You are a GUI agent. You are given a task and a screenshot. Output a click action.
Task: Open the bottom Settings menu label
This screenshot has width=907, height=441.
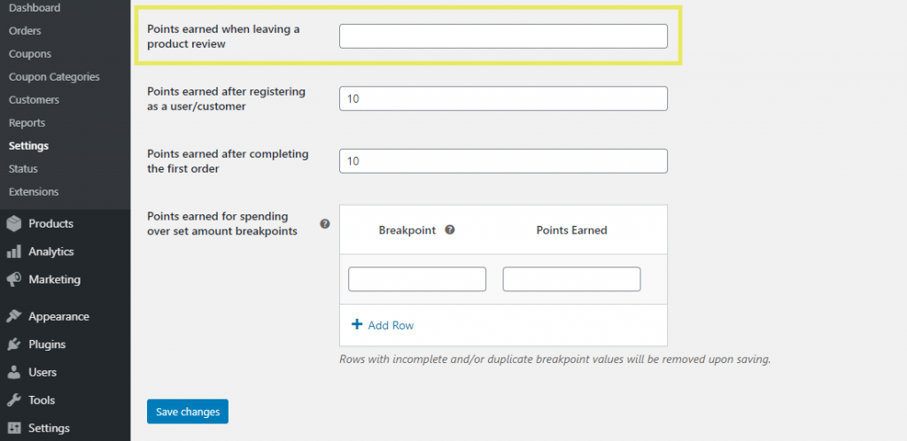pos(50,429)
